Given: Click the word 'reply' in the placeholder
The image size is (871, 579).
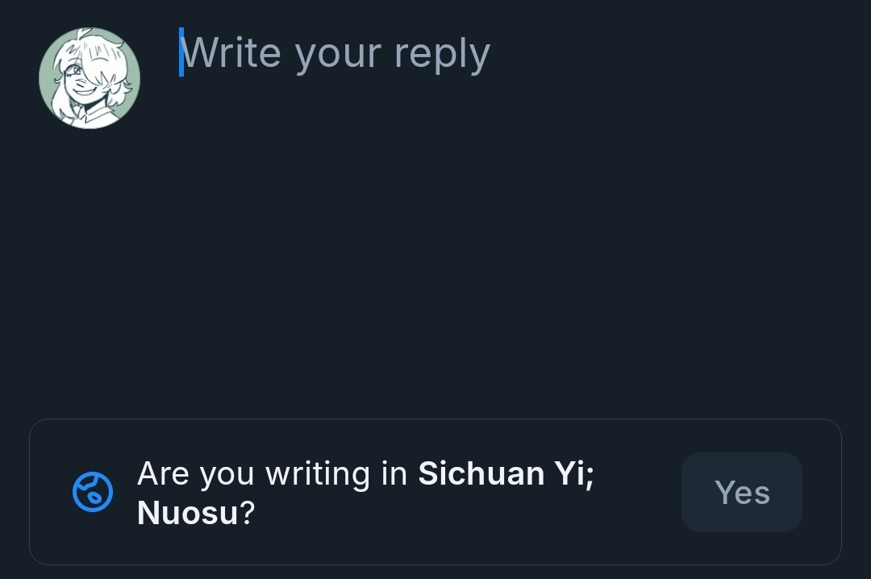Looking at the screenshot, I should click(x=442, y=54).
